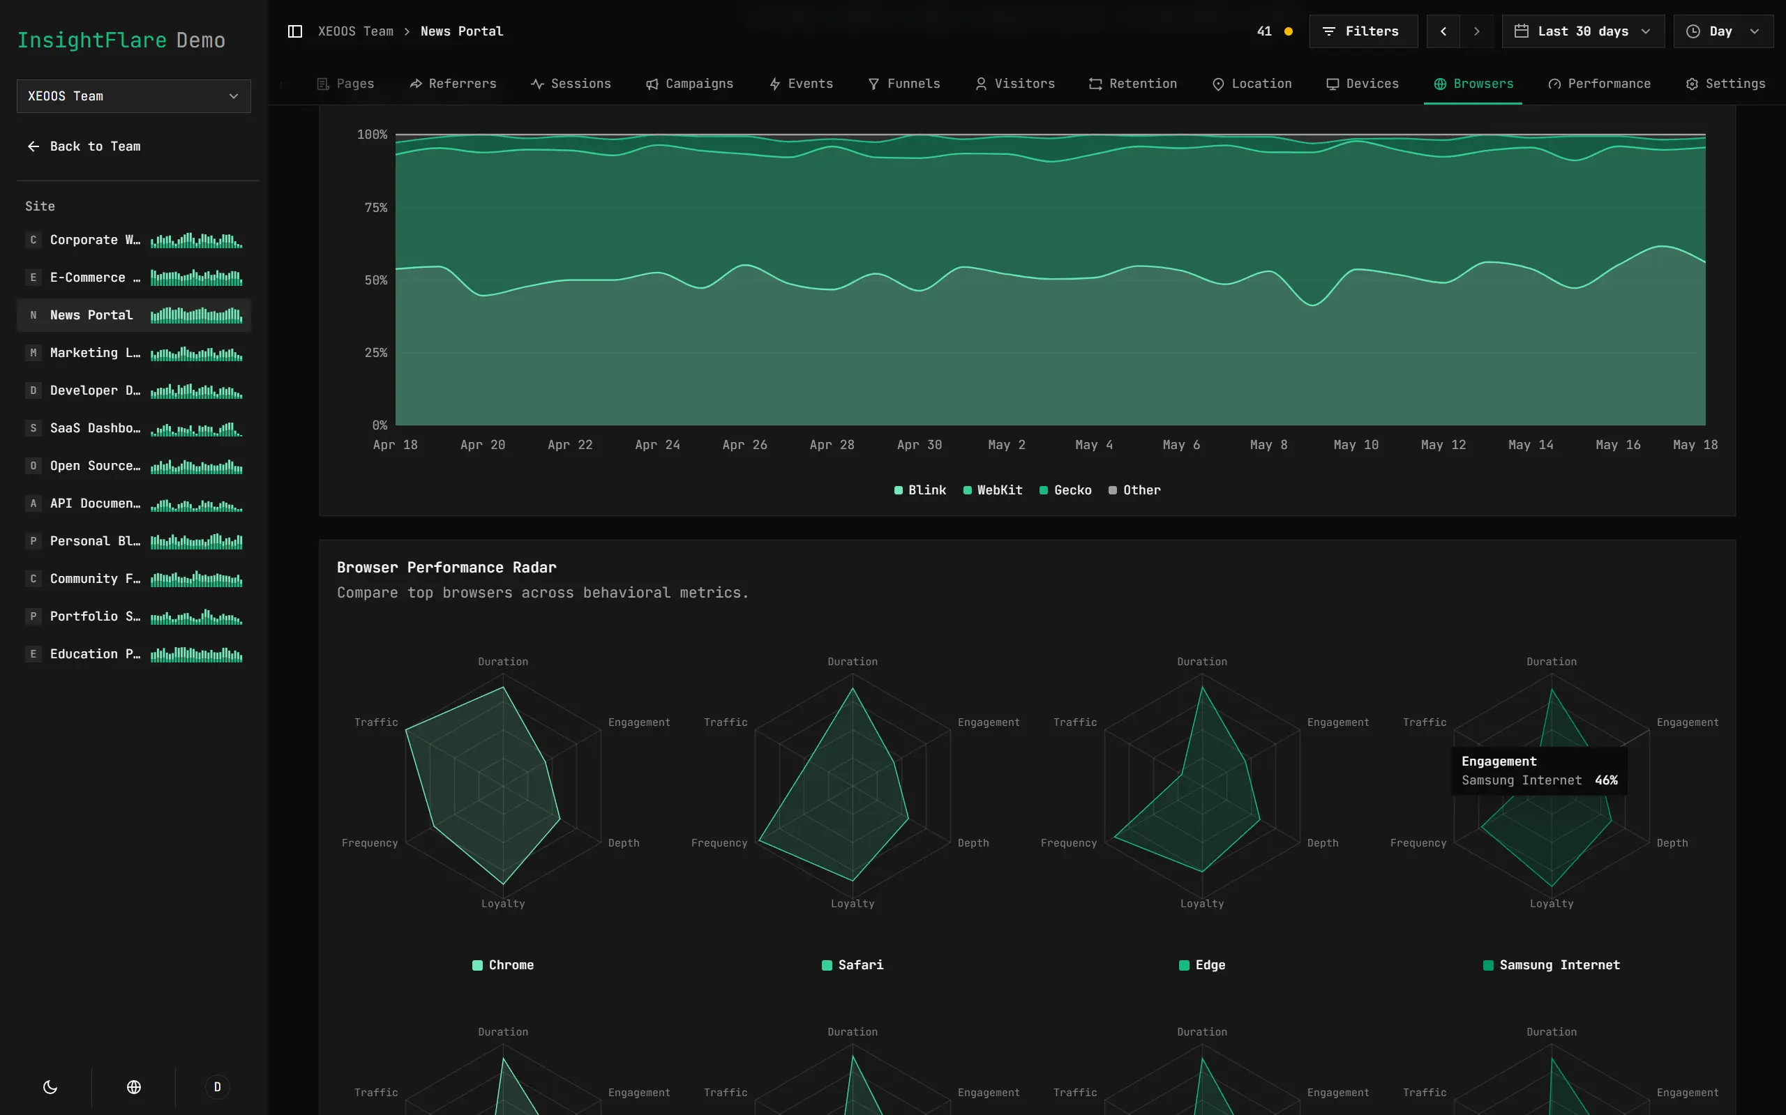Image resolution: width=1786 pixels, height=1115 pixels.
Task: Click the calendar icon in date range
Action: pyautogui.click(x=1521, y=31)
